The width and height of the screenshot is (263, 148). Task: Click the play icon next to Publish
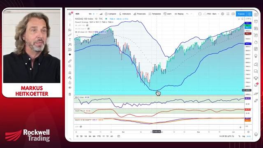(249, 14)
